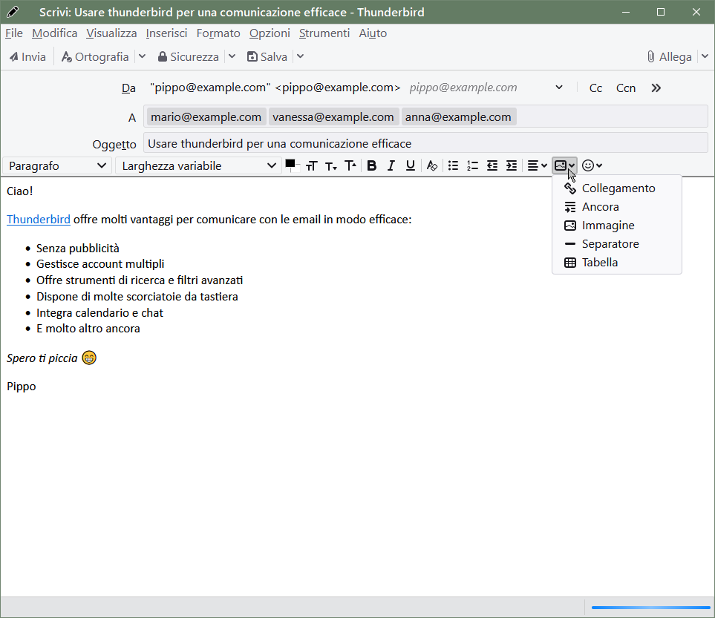Open the Visualizza menu
The height and width of the screenshot is (618, 715).
pos(111,33)
